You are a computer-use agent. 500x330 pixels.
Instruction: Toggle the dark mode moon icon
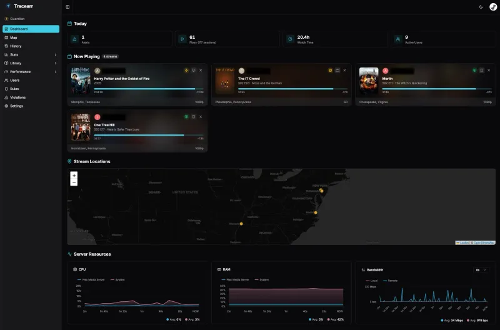[x=481, y=7]
